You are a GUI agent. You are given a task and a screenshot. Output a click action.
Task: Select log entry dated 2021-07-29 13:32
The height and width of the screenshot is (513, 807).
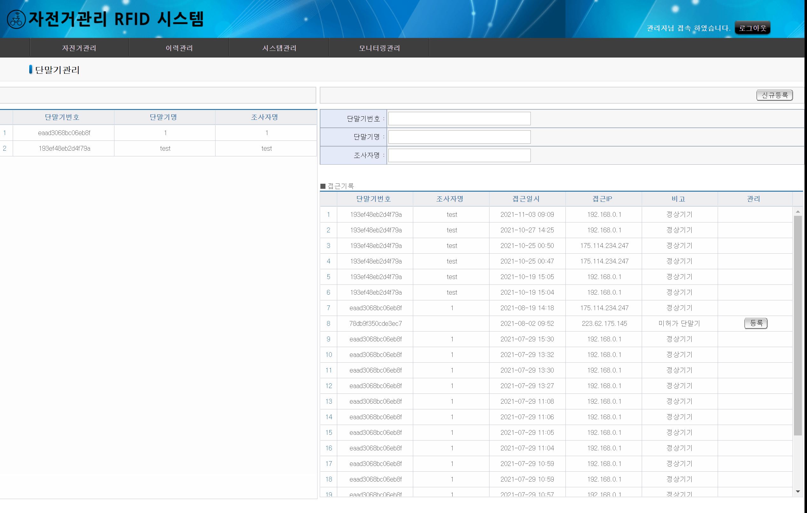(556, 355)
